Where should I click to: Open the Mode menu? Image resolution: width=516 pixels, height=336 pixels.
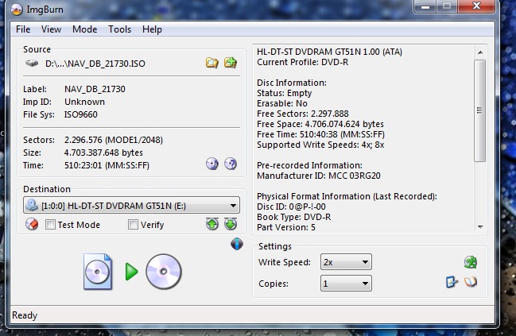pyautogui.click(x=84, y=29)
